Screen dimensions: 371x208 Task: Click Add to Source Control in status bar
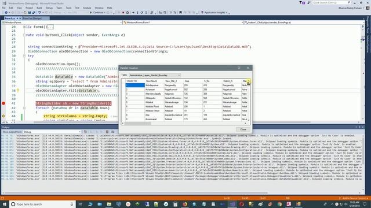tap(354, 198)
